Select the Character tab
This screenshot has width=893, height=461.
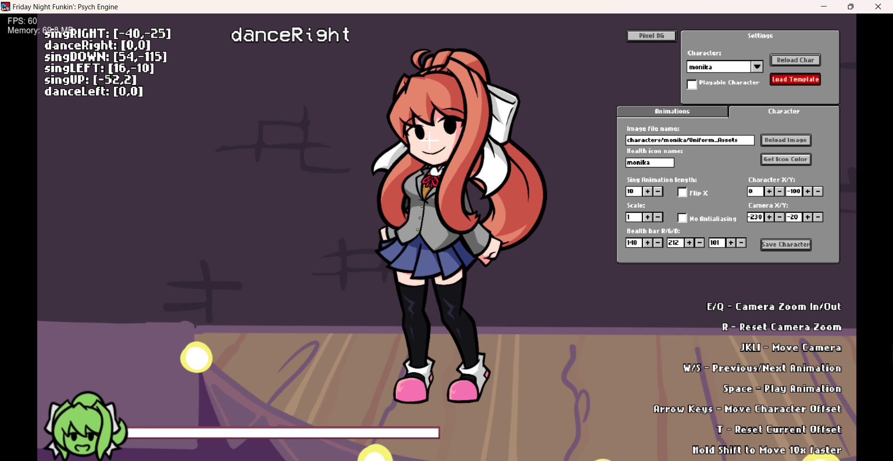[784, 112]
